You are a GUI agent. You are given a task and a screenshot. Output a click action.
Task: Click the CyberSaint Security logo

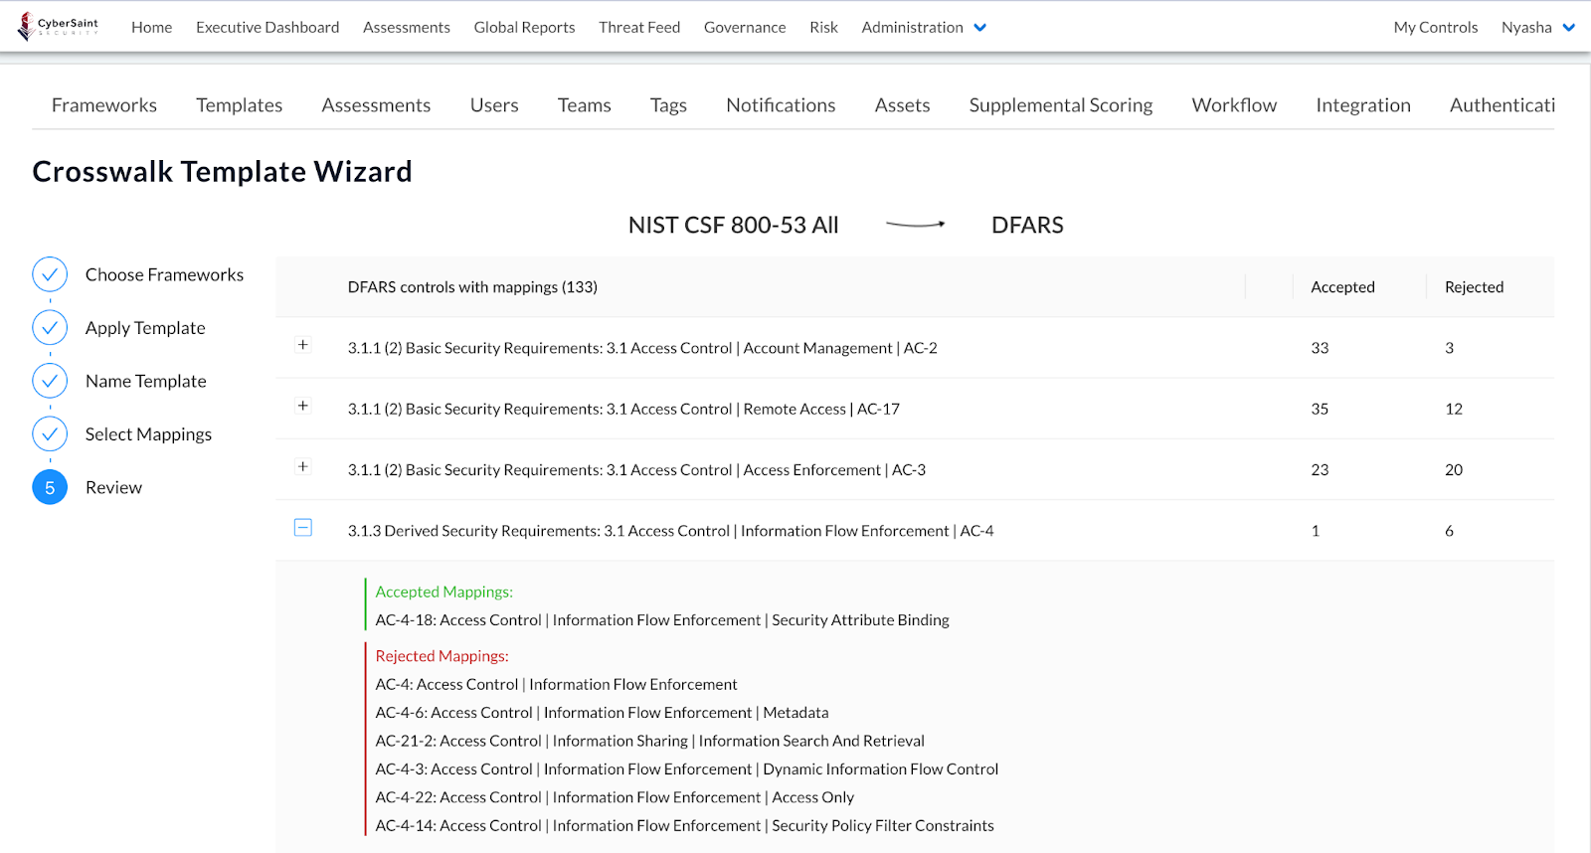59,27
